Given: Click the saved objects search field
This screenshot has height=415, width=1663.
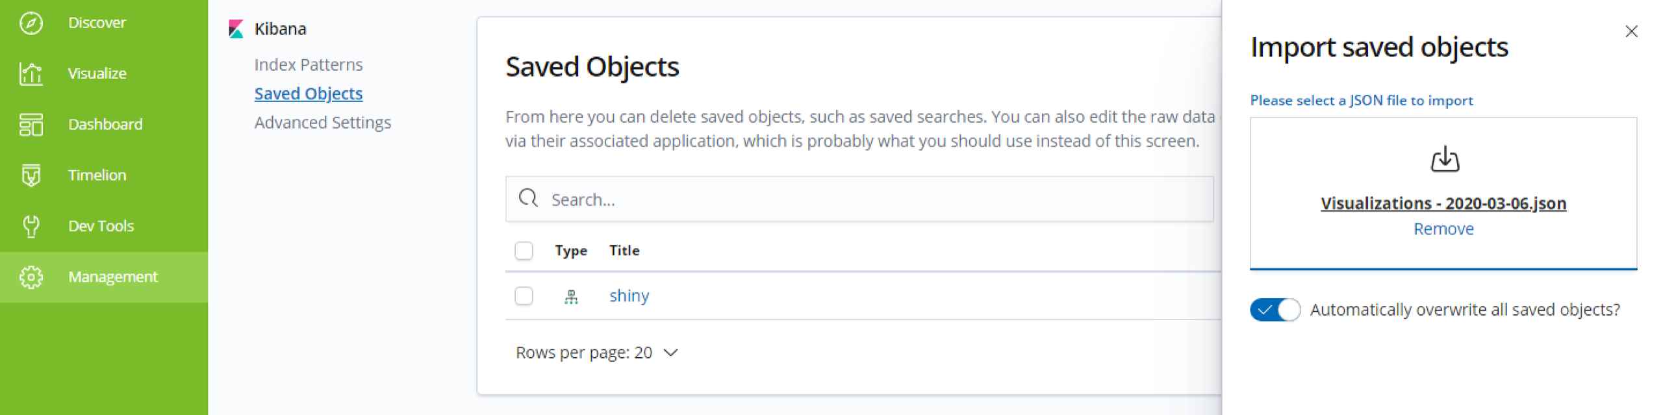Looking at the screenshot, I should (x=859, y=199).
